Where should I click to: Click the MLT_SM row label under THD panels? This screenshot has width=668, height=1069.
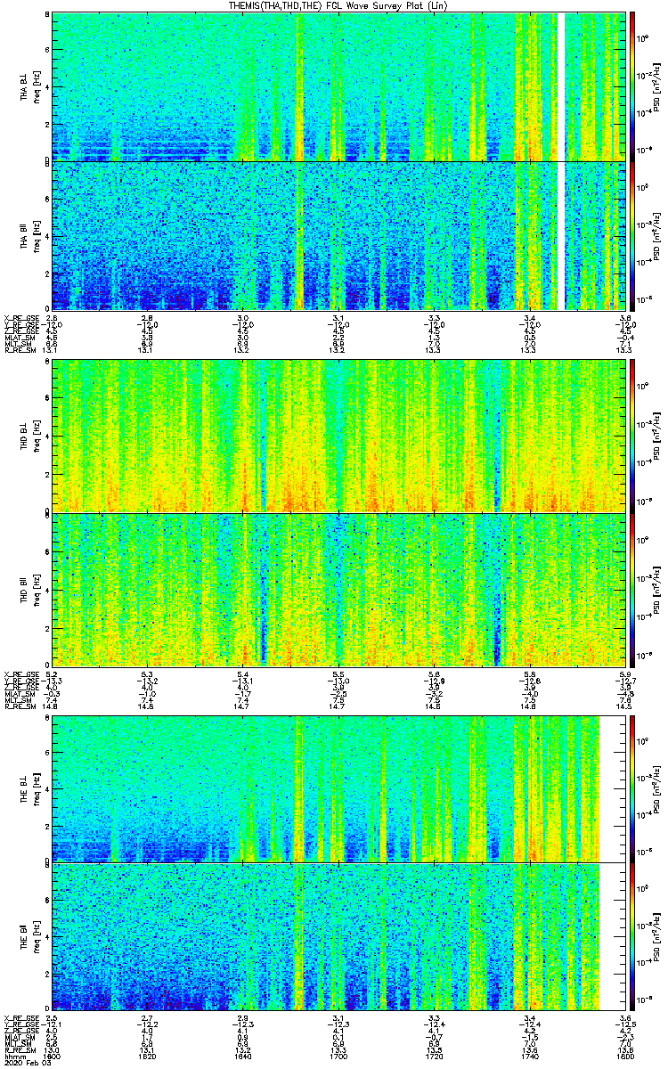[16, 700]
